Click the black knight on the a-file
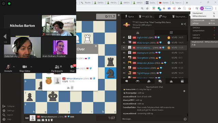Image resolution: width=218 pixels, height=123 pixels. click(x=110, y=73)
